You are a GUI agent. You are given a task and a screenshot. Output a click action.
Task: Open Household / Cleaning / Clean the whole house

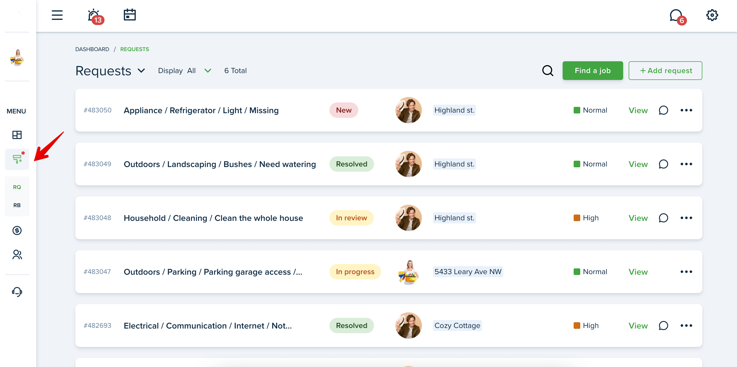(x=213, y=218)
